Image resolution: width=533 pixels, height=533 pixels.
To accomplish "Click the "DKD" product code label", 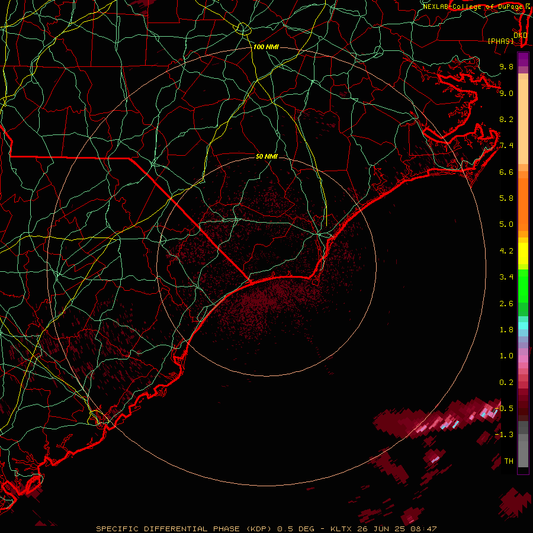I will tap(521, 35).
